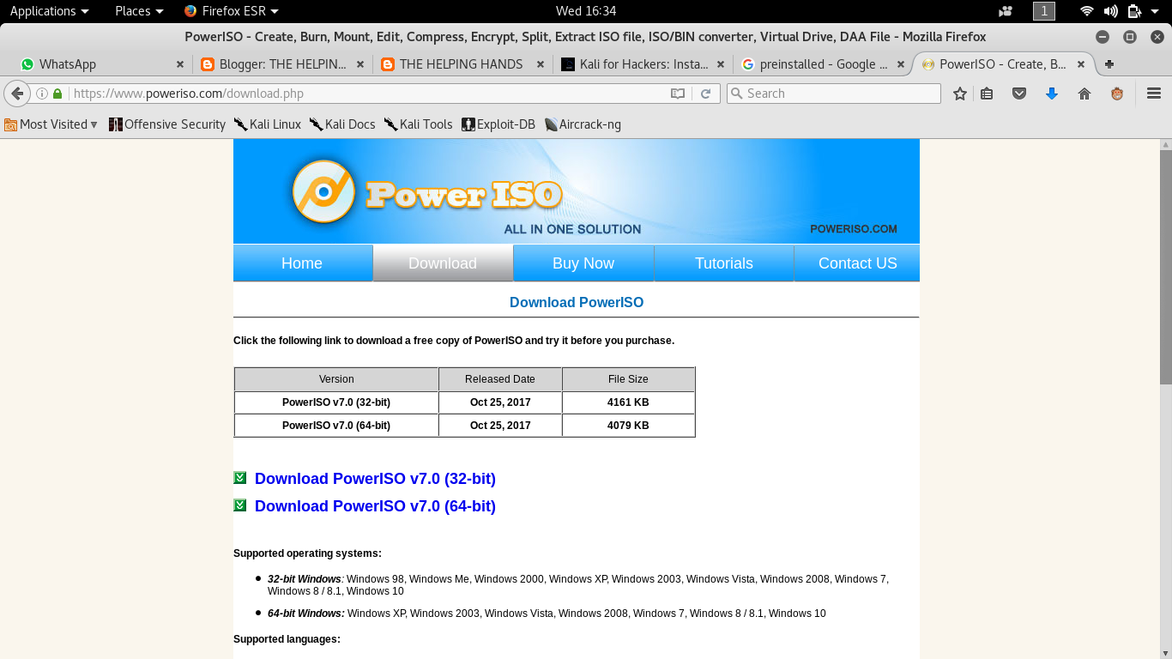The width and height of the screenshot is (1172, 659).
Task: Open the Applications menu
Action: coord(43,11)
